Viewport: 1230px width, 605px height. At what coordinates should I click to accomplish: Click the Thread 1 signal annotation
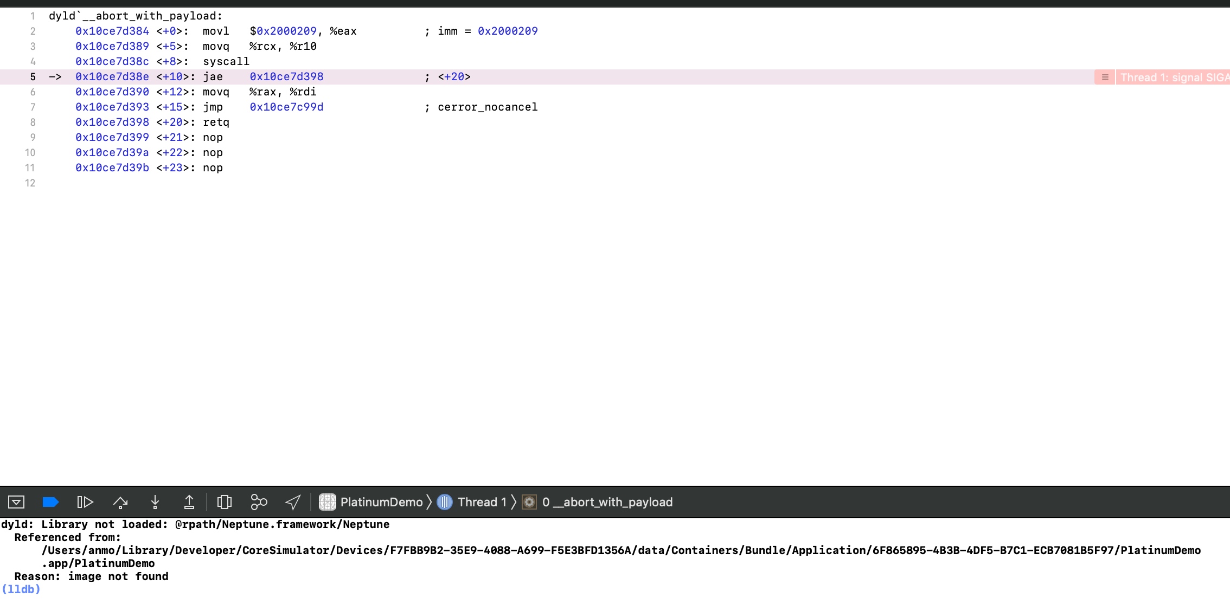tap(1174, 78)
